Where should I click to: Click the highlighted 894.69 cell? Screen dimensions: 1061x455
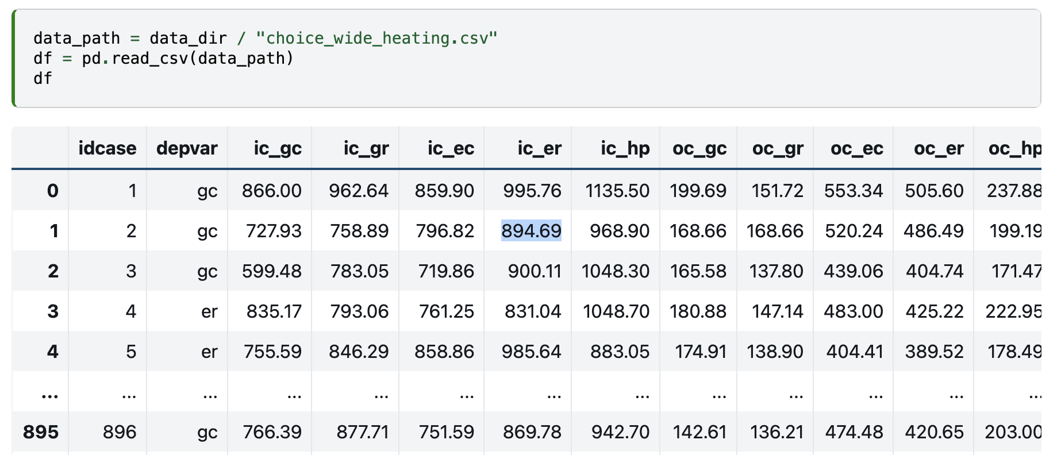pyautogui.click(x=531, y=231)
